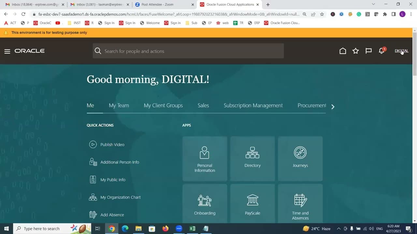This screenshot has height=234, width=417.
Task: Open the DIGITAL user account menu
Action: coord(401,51)
